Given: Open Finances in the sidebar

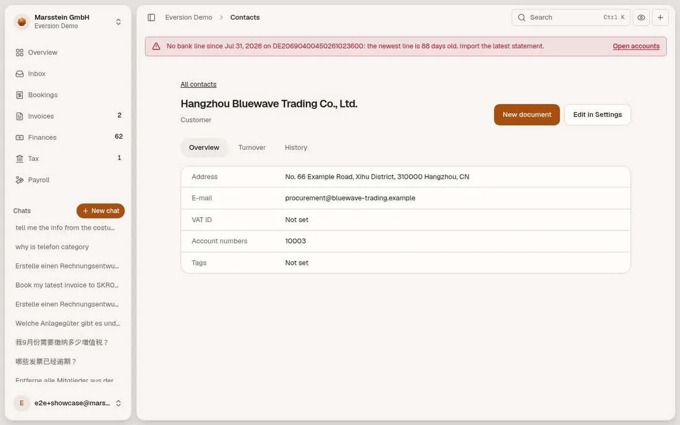Looking at the screenshot, I should click(x=69, y=137).
